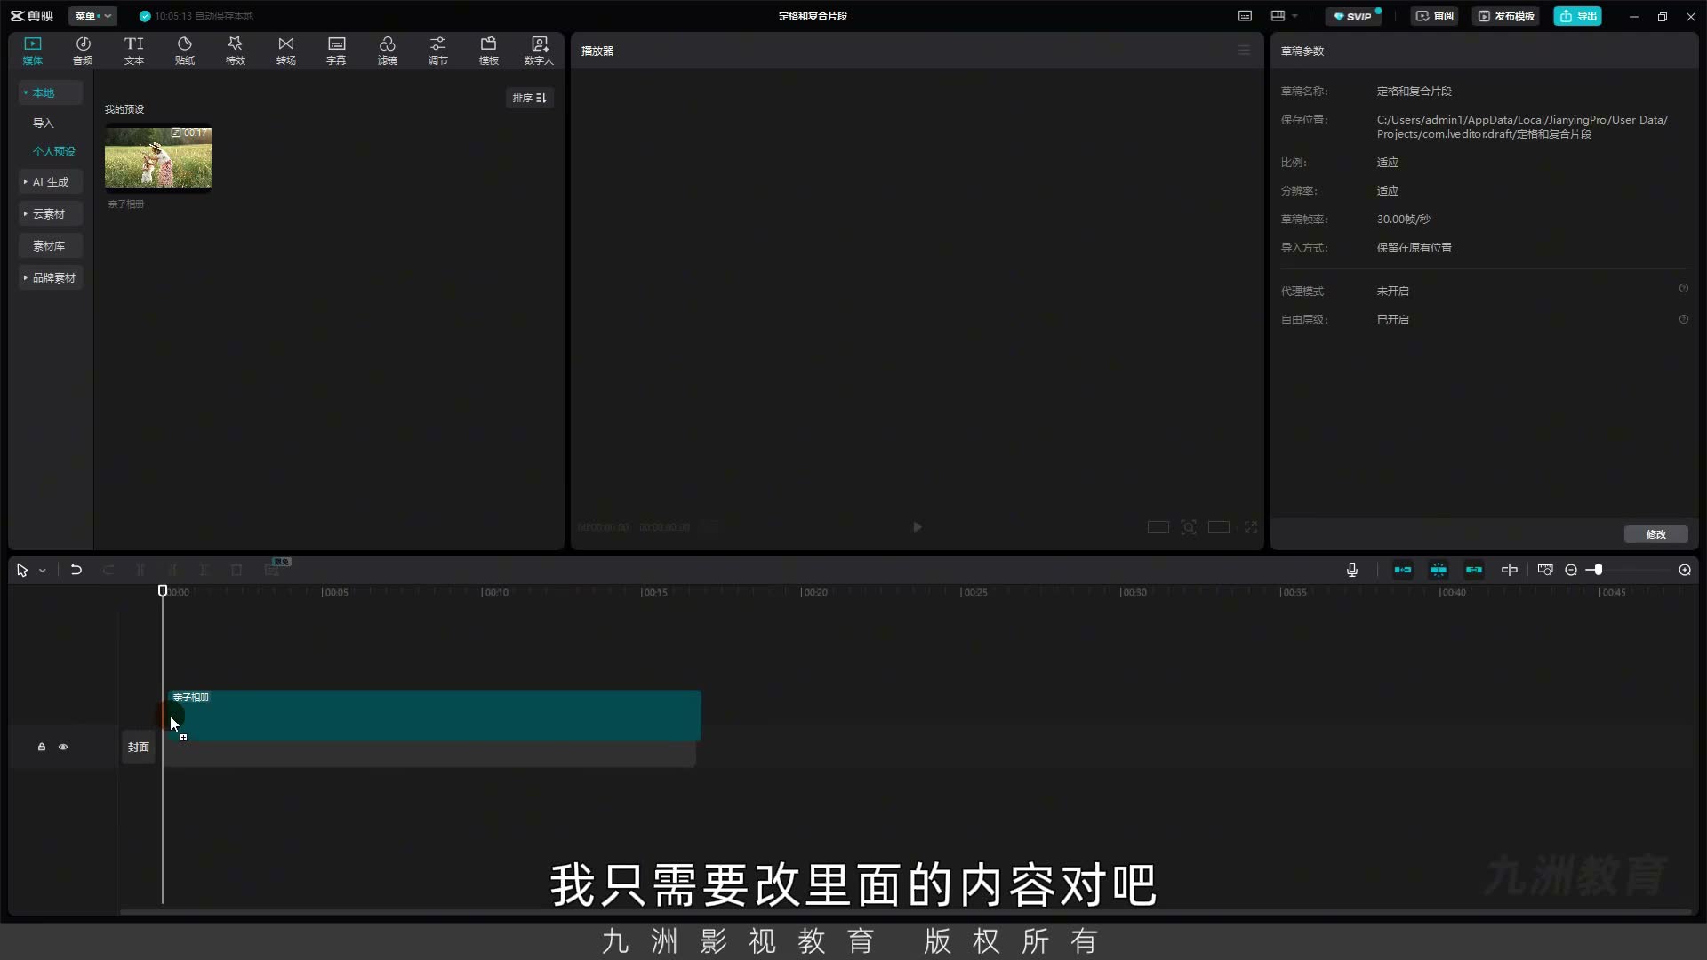Click the timeline playhead handle

pos(163,591)
